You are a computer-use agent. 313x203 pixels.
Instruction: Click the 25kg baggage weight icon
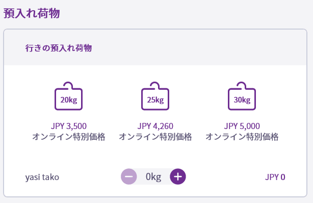155,96
